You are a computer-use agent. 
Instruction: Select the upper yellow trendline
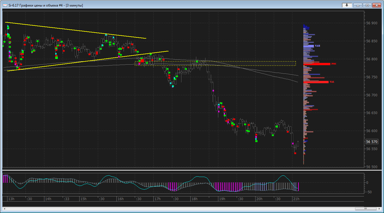click(x=76, y=30)
